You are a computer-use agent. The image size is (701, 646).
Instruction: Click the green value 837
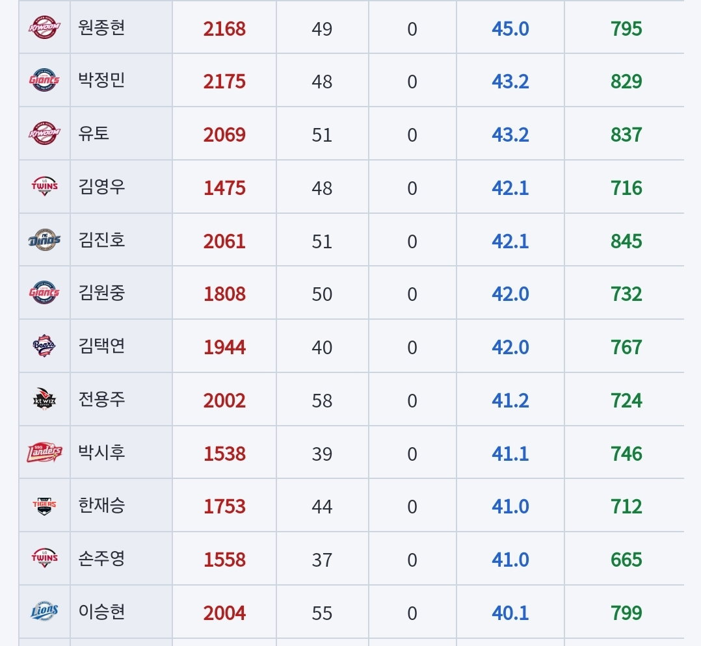pyautogui.click(x=626, y=135)
